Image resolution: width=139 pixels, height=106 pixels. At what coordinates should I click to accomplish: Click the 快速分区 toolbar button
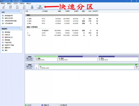[40, 7]
